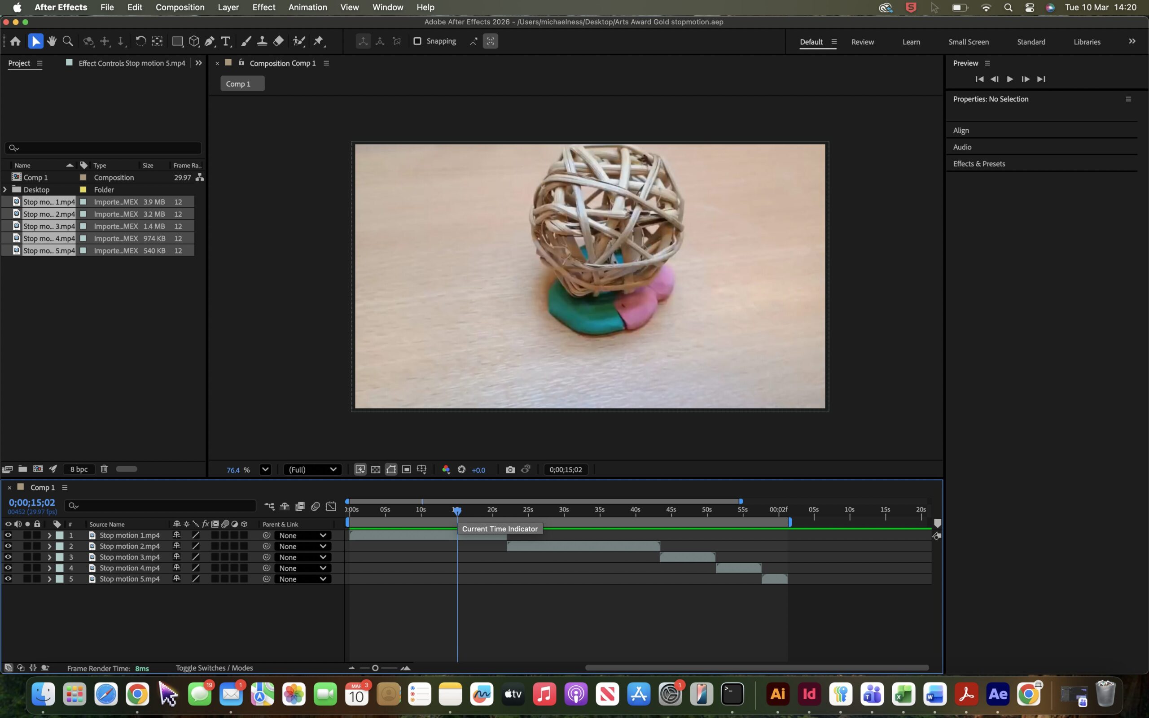Expand the Desktop folder in Project panel

[x=5, y=189]
